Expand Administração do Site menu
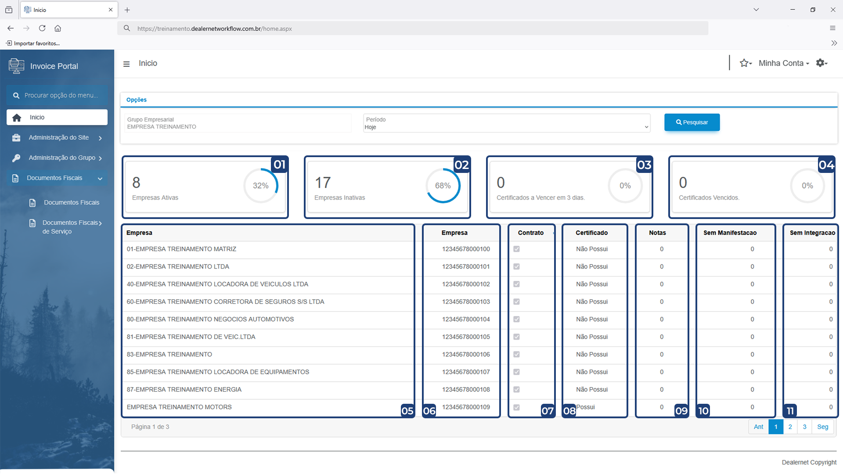This screenshot has width=843, height=474. coord(57,138)
